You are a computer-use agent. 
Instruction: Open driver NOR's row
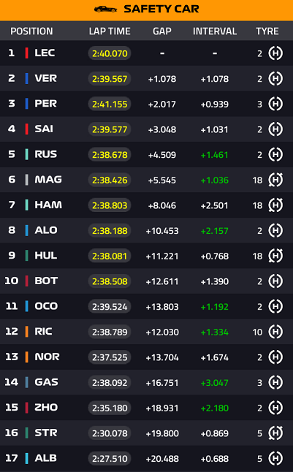[x=146, y=357]
